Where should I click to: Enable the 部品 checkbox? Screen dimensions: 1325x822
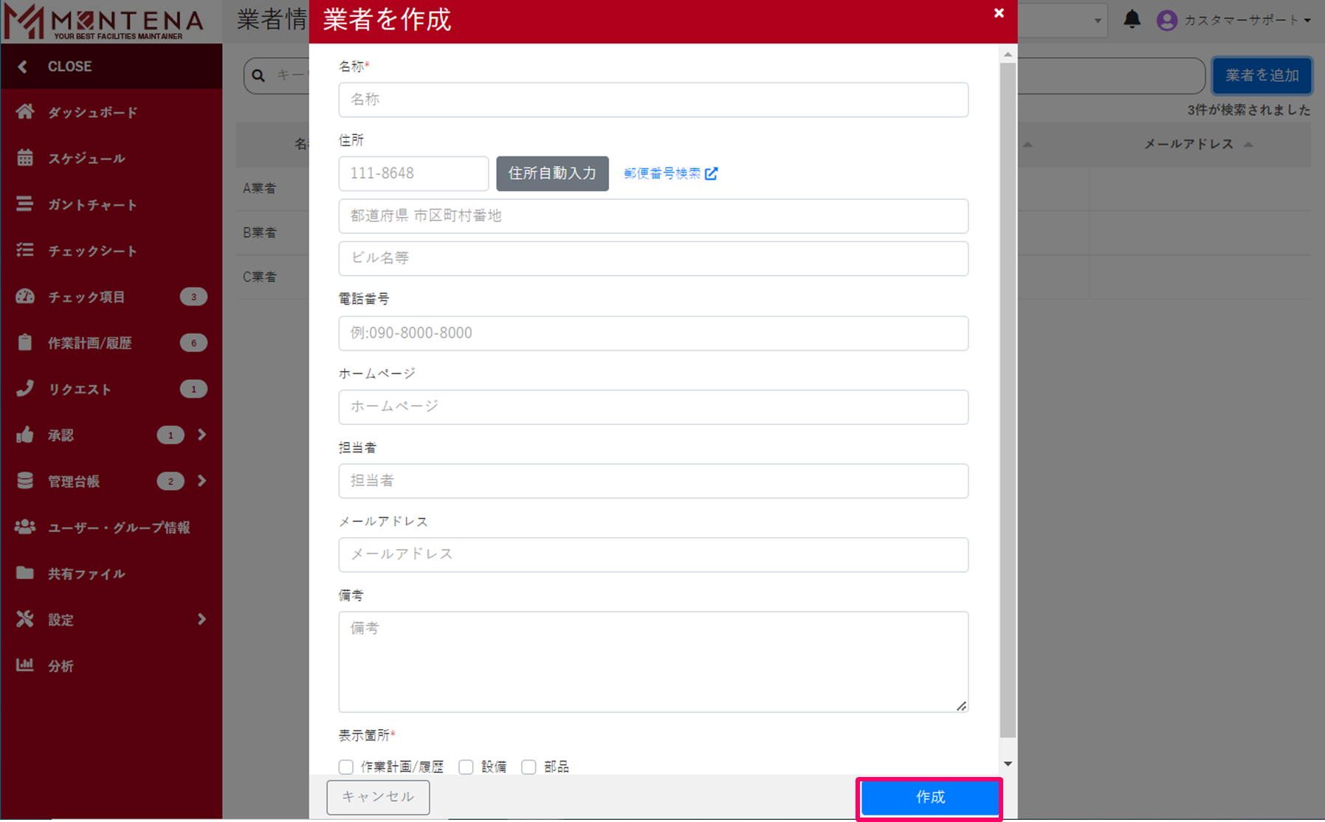[529, 767]
